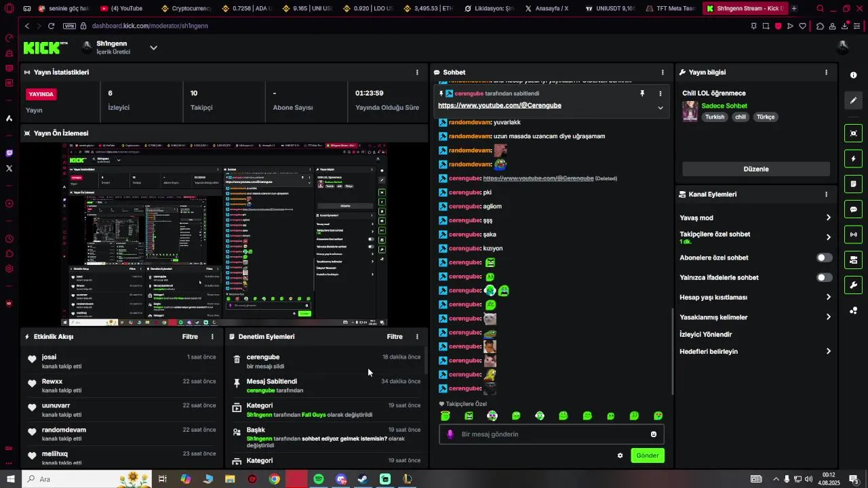The height and width of the screenshot is (488, 868).
Task: Open Sohbet panel options menu
Action: pos(663,72)
